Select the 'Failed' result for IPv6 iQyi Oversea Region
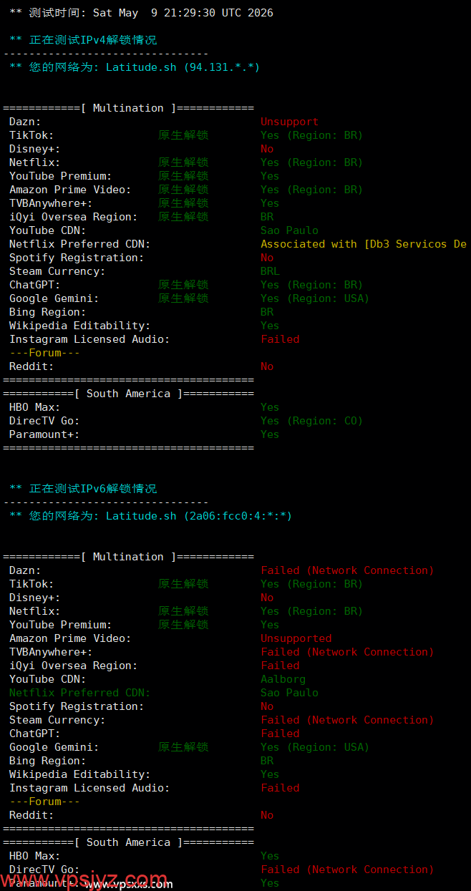 [x=280, y=666]
